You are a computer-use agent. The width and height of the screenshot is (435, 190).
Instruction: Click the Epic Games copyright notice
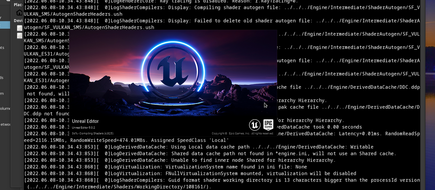242,134
